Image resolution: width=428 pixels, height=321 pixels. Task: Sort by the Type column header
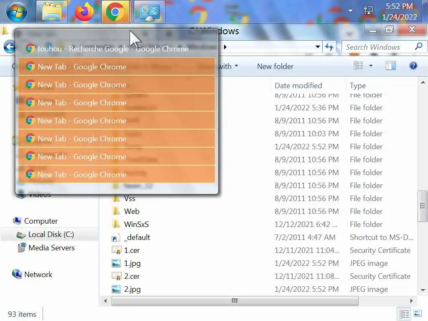coord(358,86)
